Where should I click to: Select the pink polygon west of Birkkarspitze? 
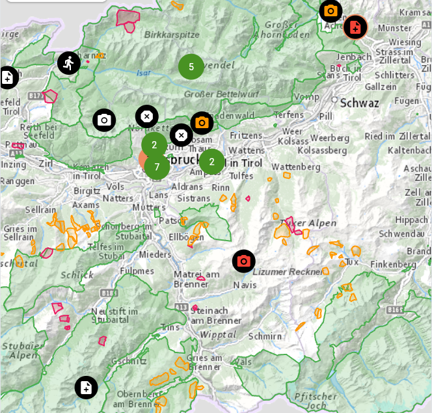pos(128,18)
